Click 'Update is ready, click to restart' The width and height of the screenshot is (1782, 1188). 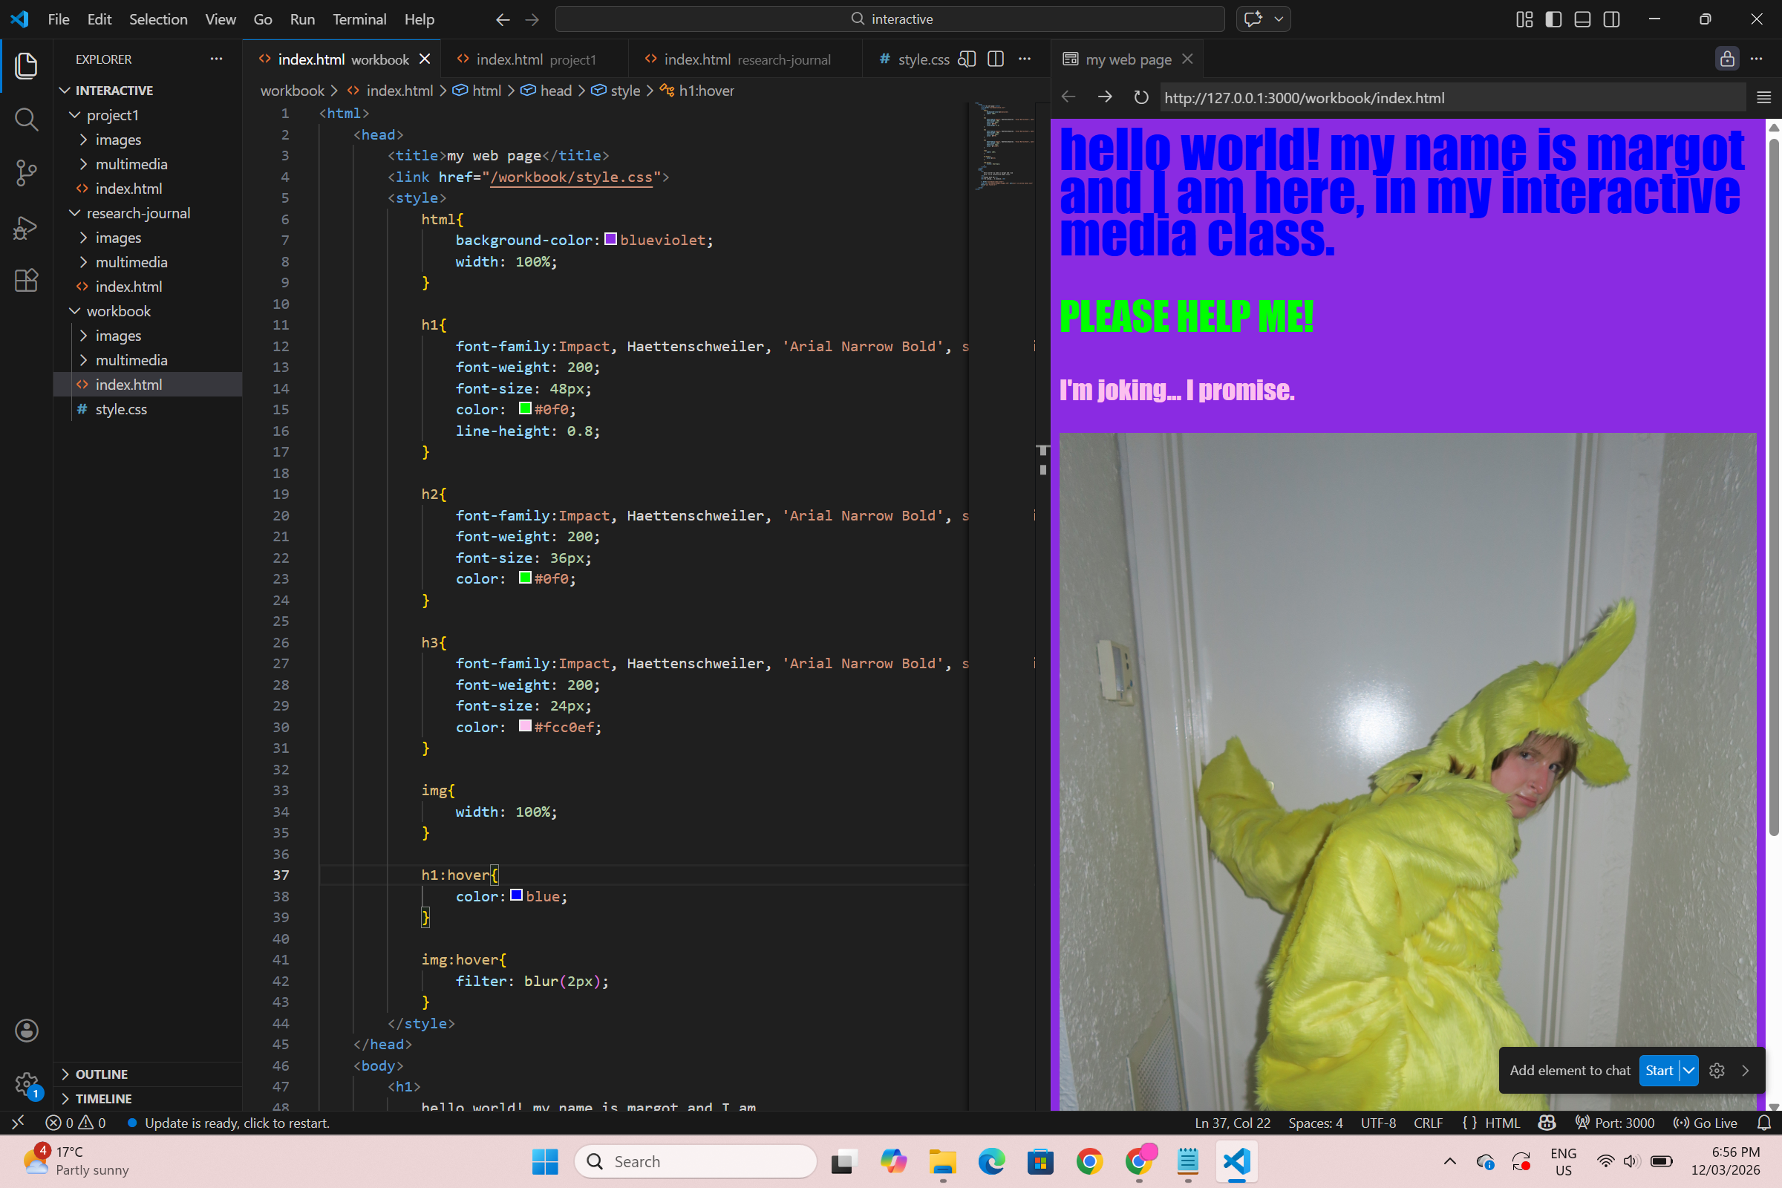point(237,1123)
